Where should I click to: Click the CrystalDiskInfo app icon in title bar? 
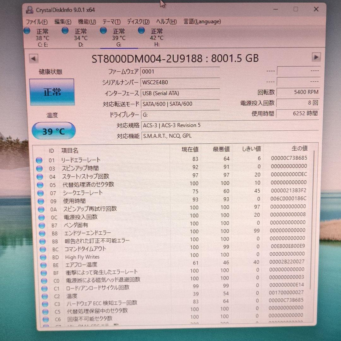click(30, 10)
